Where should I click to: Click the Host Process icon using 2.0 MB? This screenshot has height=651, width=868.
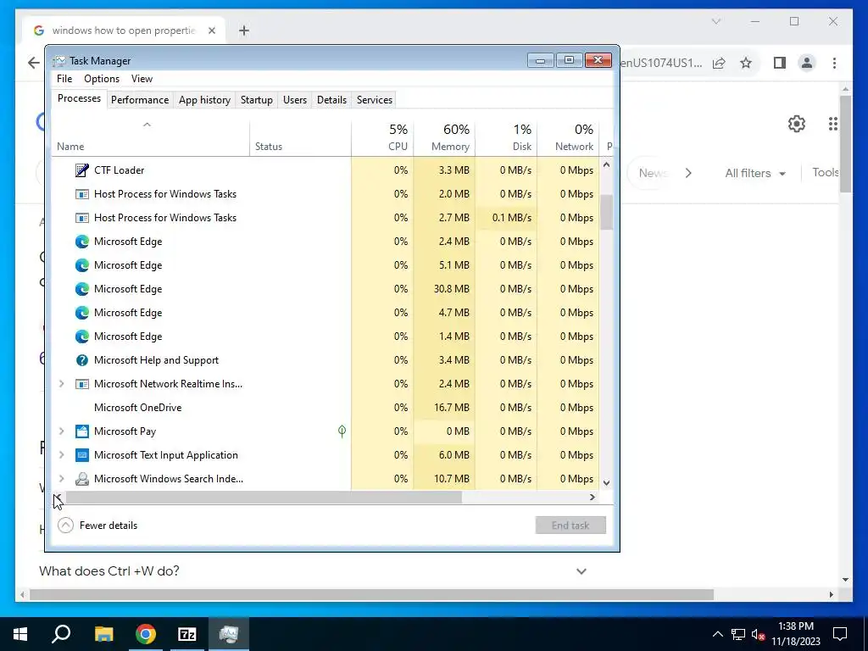[82, 194]
